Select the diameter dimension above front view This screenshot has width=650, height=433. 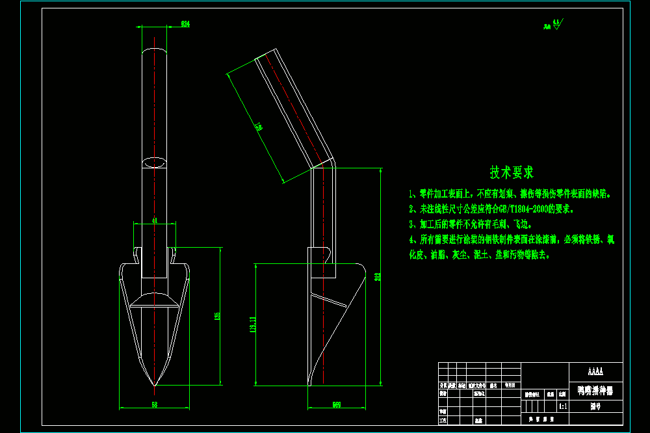[x=185, y=24]
